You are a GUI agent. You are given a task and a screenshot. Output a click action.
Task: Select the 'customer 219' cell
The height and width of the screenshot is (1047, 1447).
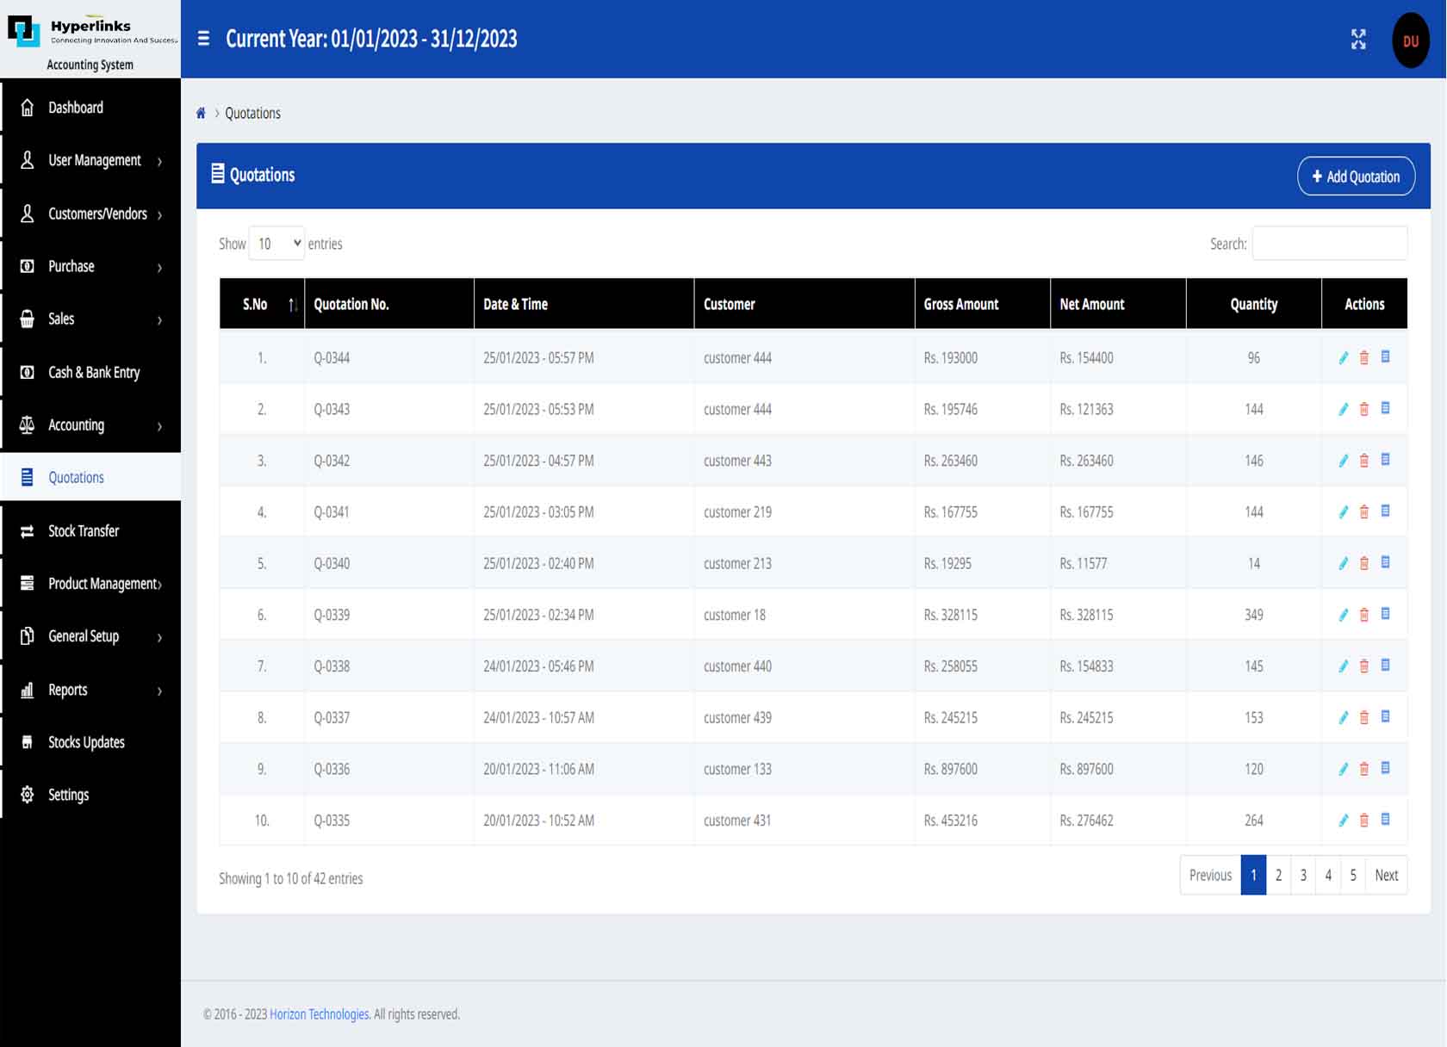click(804, 511)
